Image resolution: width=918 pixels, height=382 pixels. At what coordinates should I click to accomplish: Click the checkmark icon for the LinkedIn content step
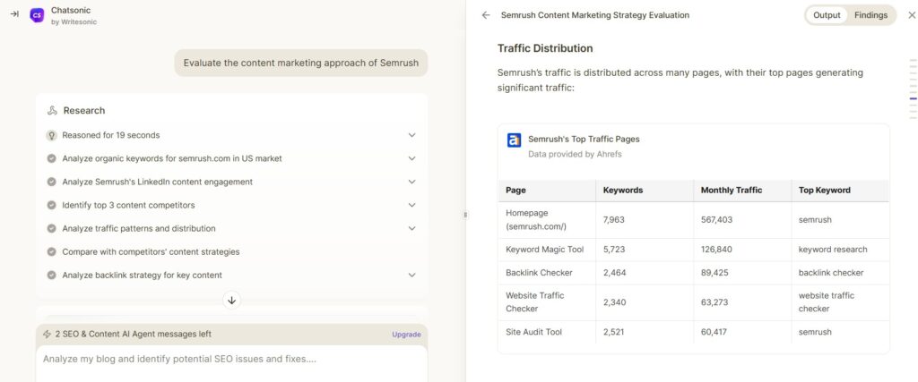coord(51,182)
